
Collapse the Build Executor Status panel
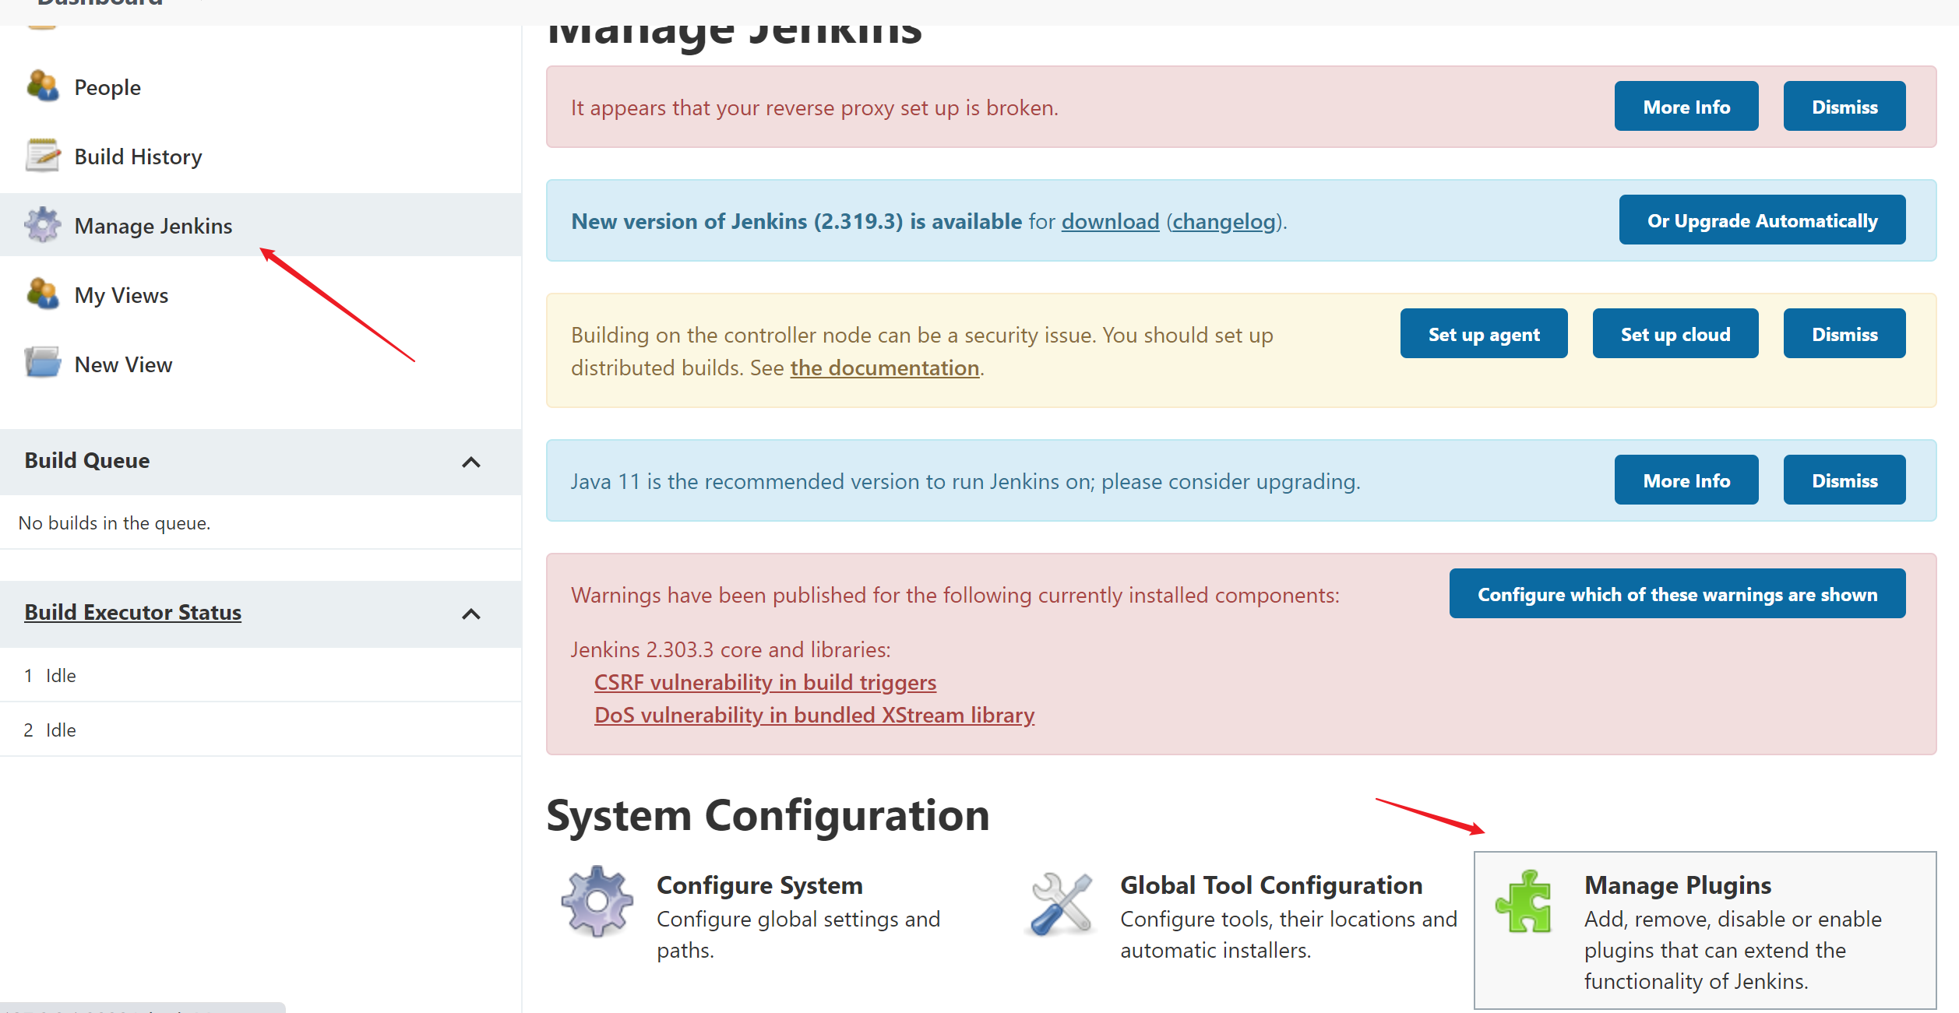[x=470, y=614]
